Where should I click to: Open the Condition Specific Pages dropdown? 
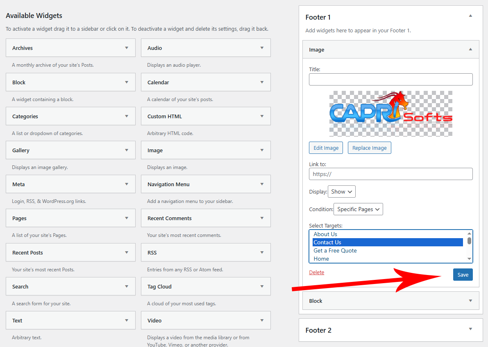pyautogui.click(x=358, y=209)
